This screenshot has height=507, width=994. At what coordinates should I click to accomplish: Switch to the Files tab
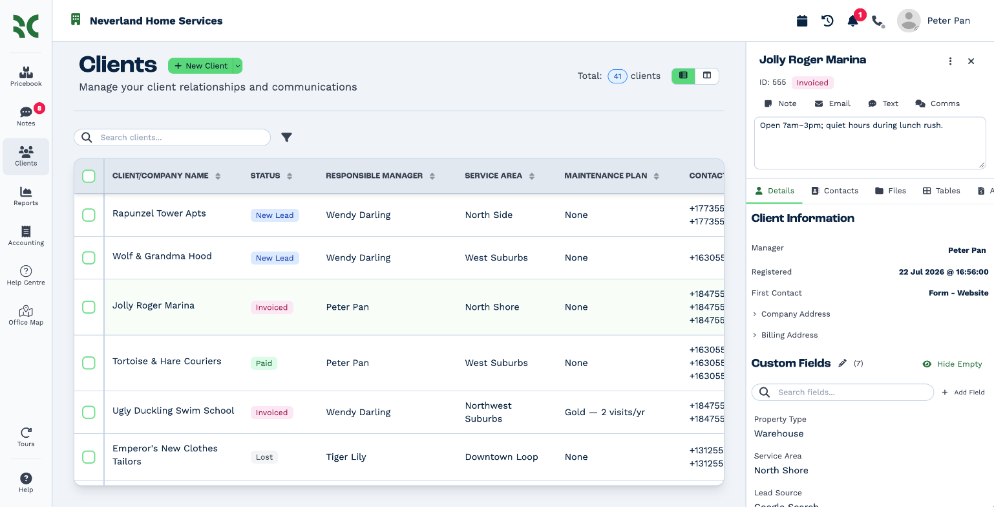[x=891, y=191]
